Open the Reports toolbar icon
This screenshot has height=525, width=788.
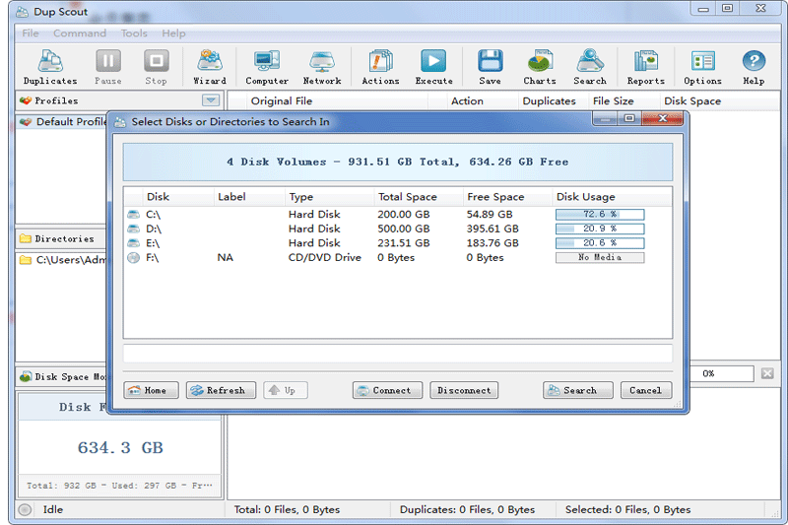click(x=646, y=67)
